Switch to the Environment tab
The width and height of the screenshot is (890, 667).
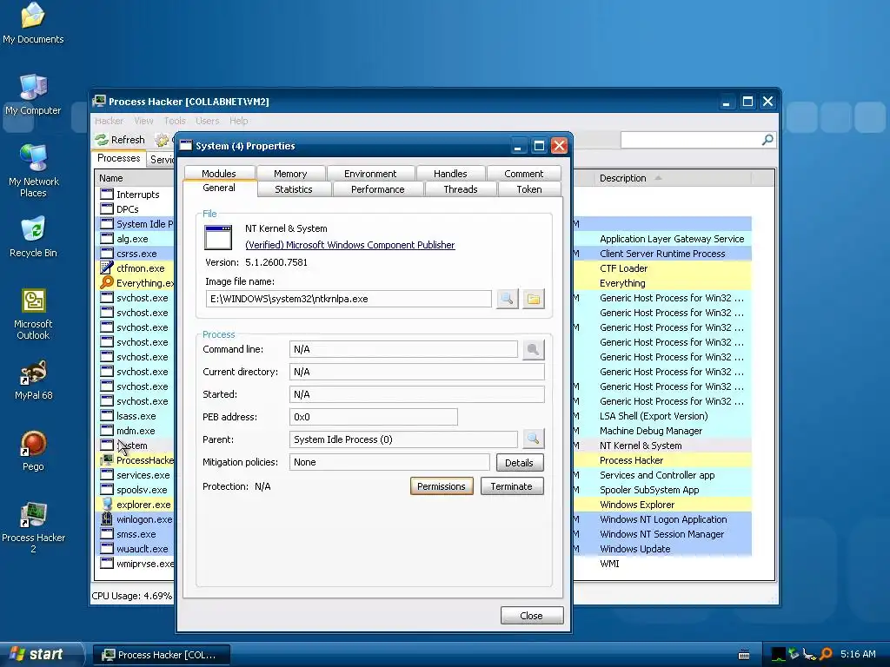point(370,174)
